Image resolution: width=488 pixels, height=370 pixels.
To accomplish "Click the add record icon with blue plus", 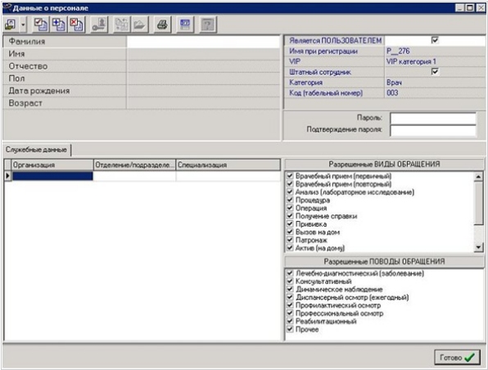I will pyautogui.click(x=58, y=25).
